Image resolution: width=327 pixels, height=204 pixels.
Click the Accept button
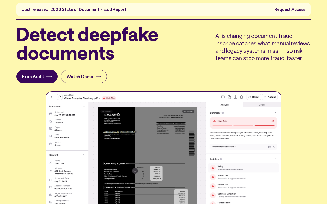(x=270, y=97)
